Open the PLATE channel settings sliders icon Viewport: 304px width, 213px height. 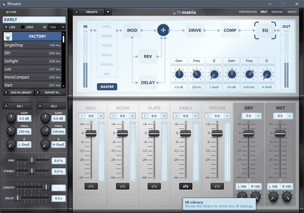tap(154, 186)
